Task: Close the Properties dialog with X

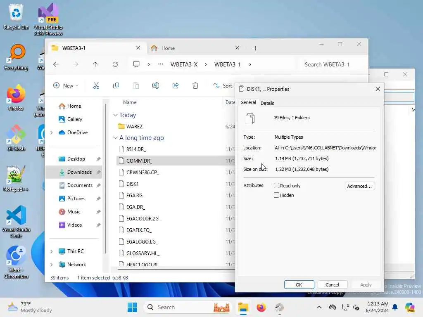Action: click(x=378, y=89)
